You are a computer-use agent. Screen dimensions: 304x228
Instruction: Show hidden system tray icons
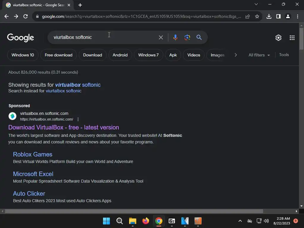[240, 221]
